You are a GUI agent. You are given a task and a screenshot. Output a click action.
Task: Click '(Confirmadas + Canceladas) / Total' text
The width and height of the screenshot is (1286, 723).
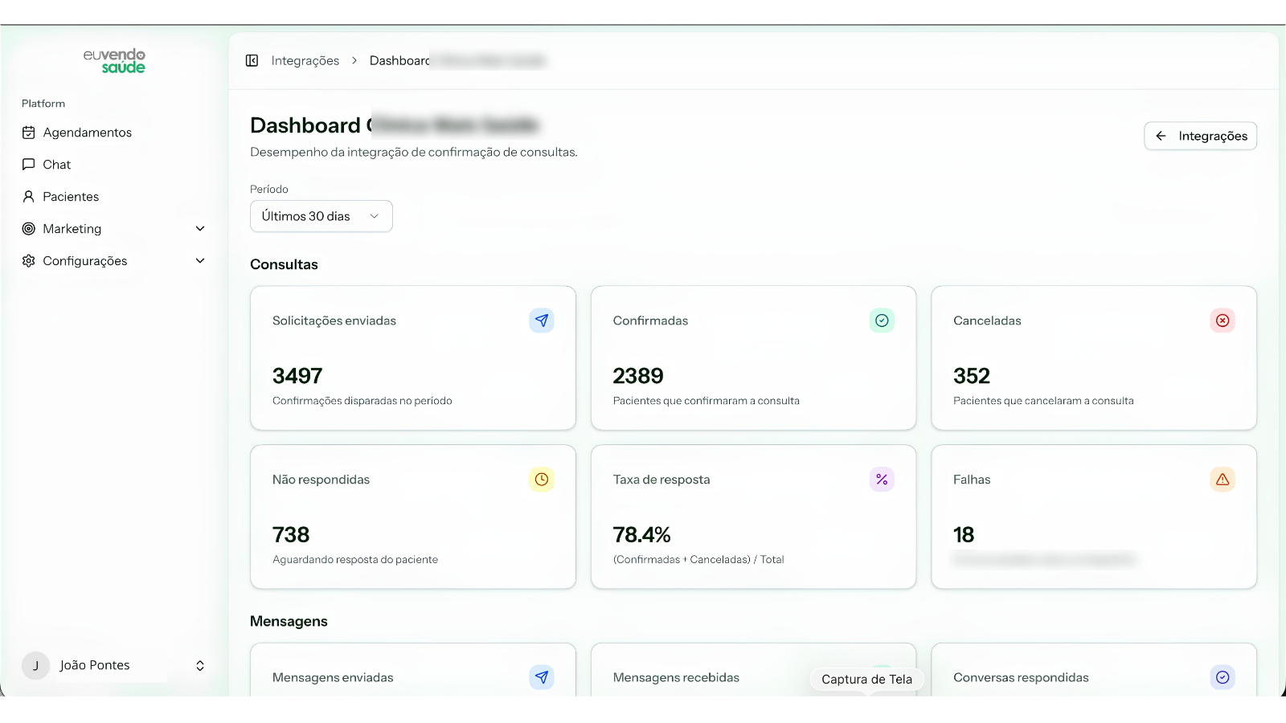coord(698,560)
